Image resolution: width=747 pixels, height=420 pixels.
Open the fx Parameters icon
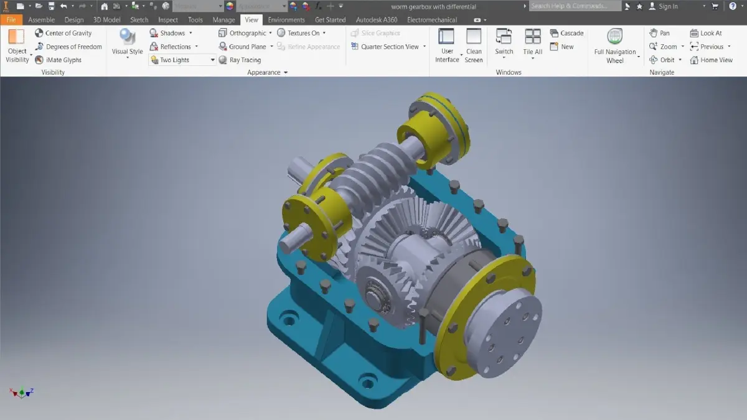pyautogui.click(x=318, y=6)
